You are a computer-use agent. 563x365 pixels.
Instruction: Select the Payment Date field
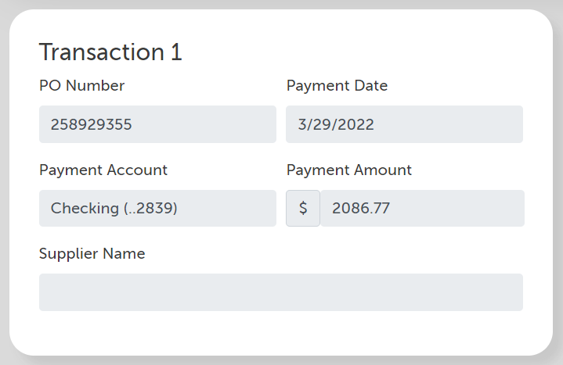pos(404,124)
